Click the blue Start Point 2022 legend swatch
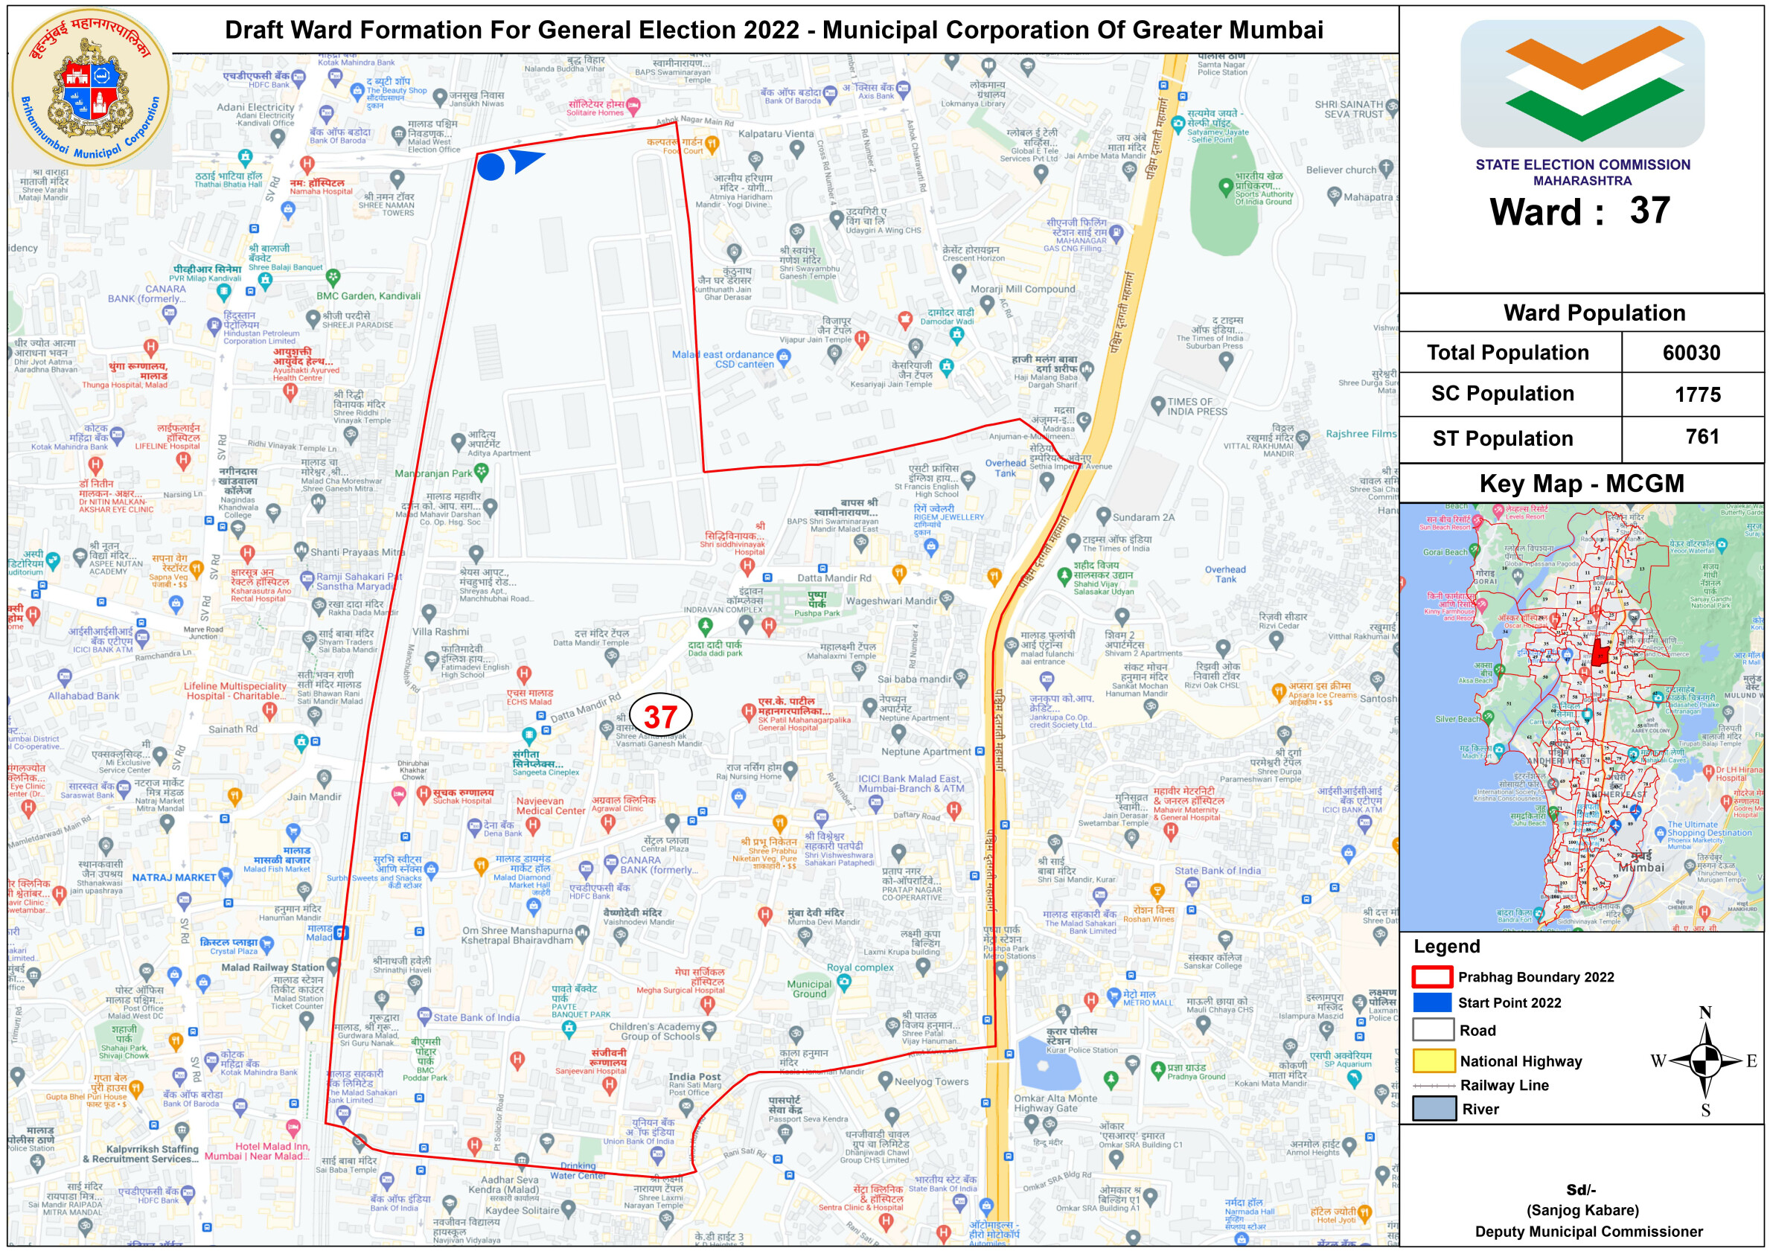 [1432, 1002]
